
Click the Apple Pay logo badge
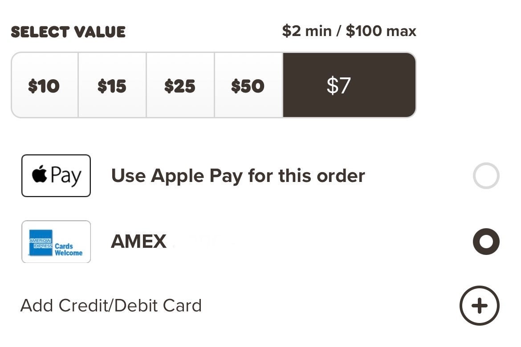click(x=56, y=176)
